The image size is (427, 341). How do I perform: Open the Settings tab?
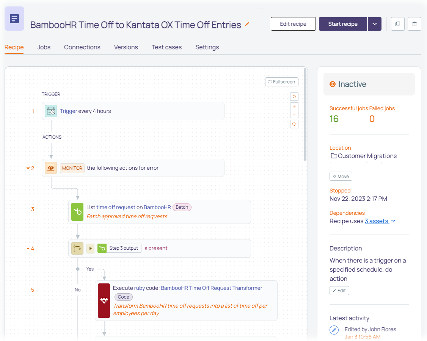pyautogui.click(x=207, y=47)
